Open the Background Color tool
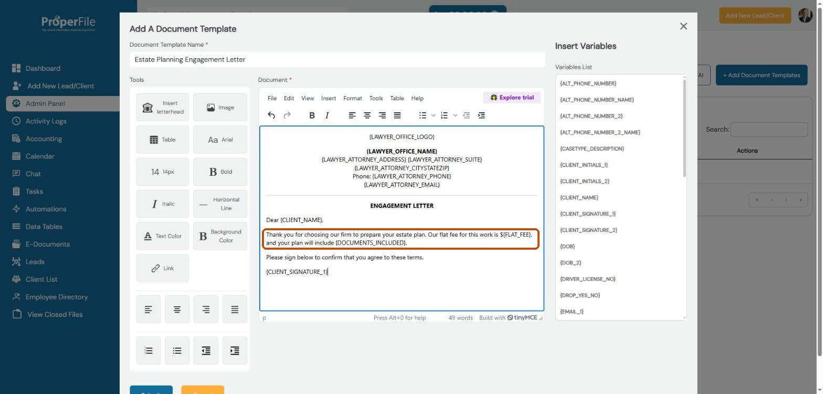This screenshot has width=823, height=394. tap(220, 236)
